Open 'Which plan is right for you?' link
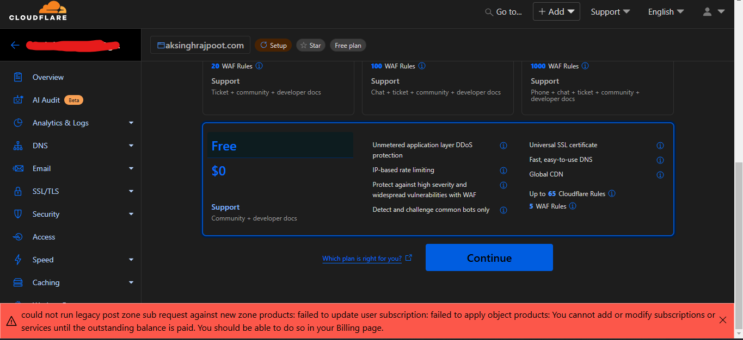Screen dimensions: 743x340 tap(362, 259)
